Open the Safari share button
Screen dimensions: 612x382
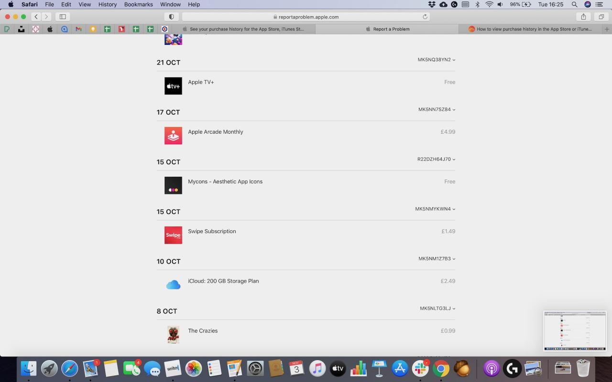pyautogui.click(x=583, y=17)
